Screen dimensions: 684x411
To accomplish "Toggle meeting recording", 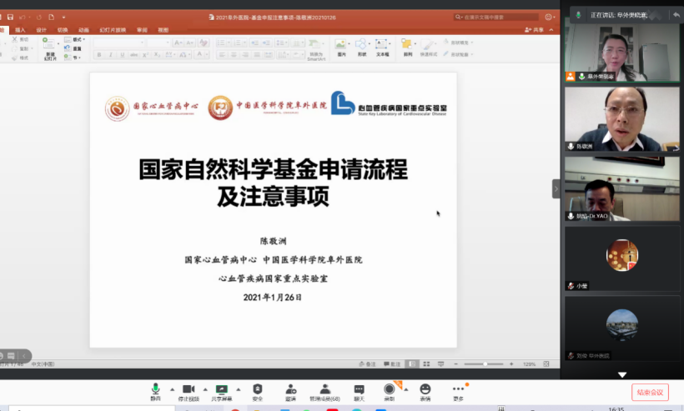I will 390,390.
